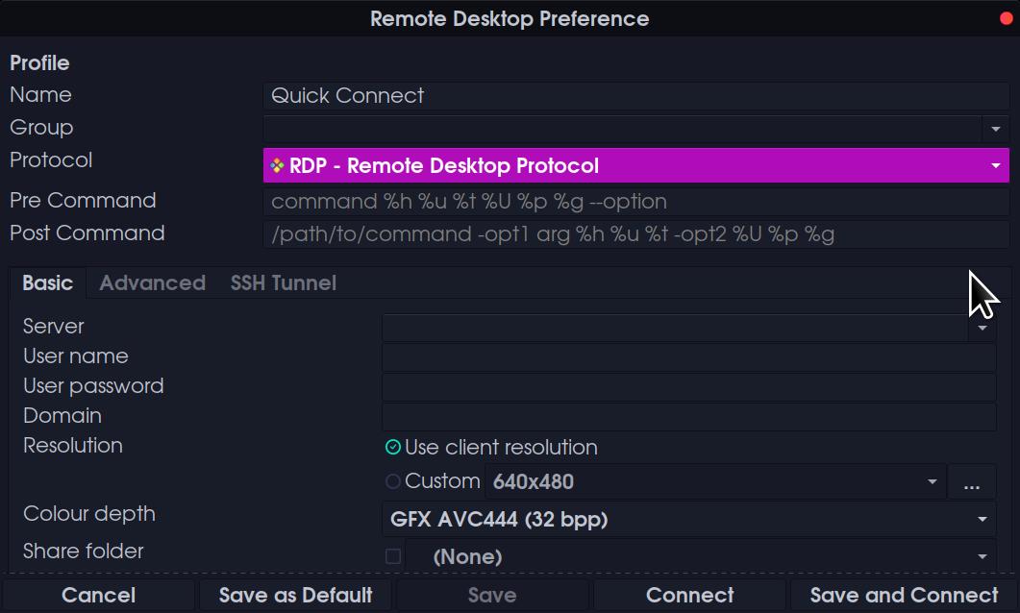Switch to the SSH Tunnel tab
The image size is (1020, 613).
click(x=283, y=283)
